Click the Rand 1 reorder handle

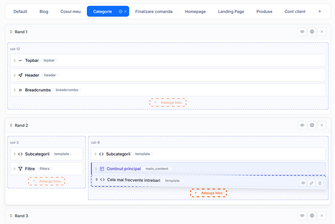[11, 32]
